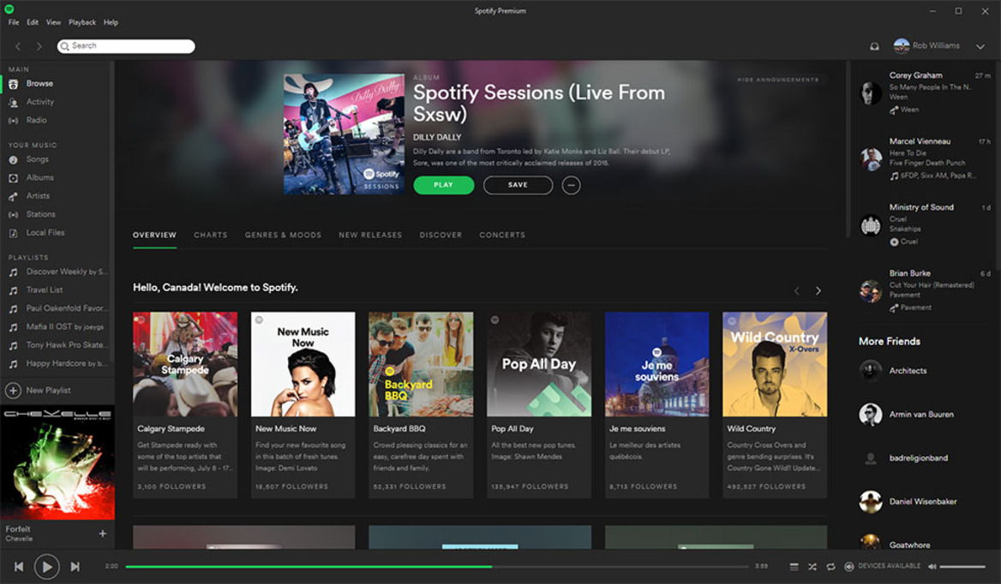Switch to Genres & Moods tab

point(283,235)
